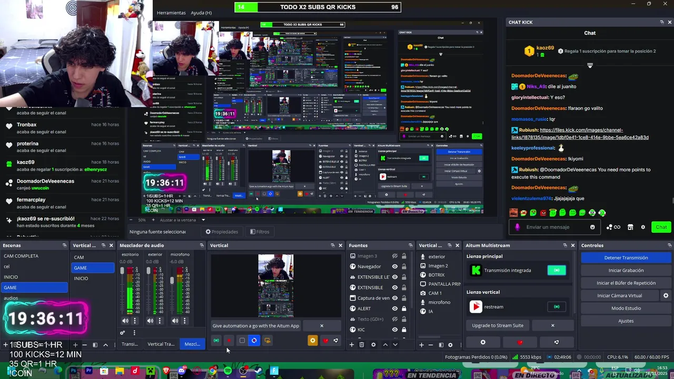Switch to Vertical Transitions dock tab
This screenshot has width=674, height=379.
[161, 344]
